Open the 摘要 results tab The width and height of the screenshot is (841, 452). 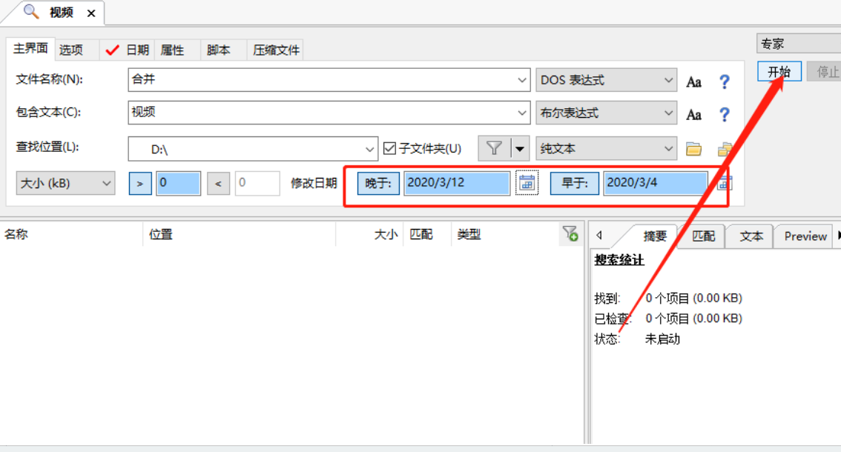coord(655,236)
